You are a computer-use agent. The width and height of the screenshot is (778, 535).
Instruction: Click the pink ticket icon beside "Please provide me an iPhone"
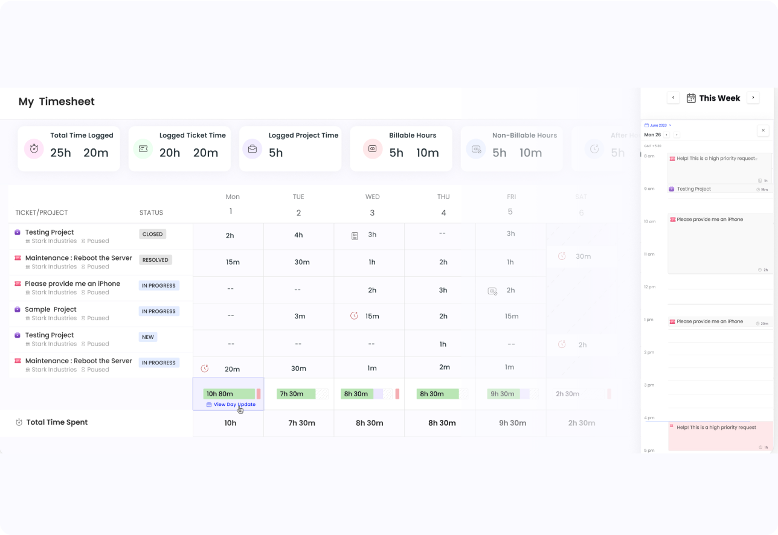pos(17,283)
